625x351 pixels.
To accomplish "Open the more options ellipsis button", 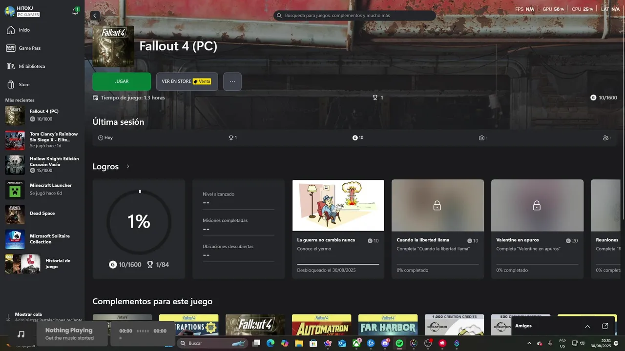I will [x=232, y=81].
